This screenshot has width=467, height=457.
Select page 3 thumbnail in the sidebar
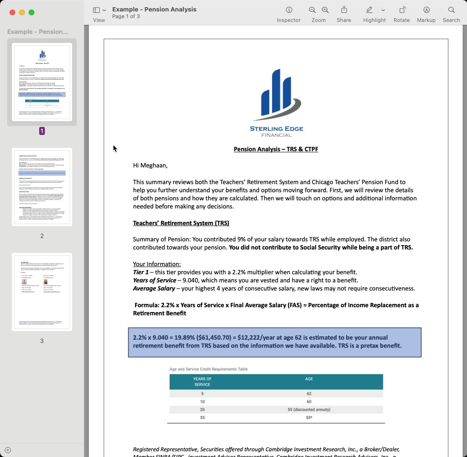[42, 292]
